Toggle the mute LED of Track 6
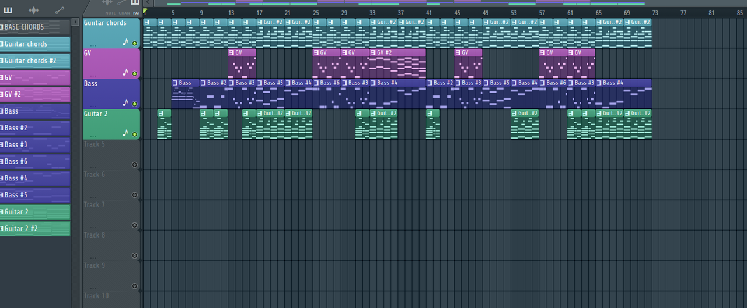The height and width of the screenshot is (308, 747). pyautogui.click(x=135, y=195)
